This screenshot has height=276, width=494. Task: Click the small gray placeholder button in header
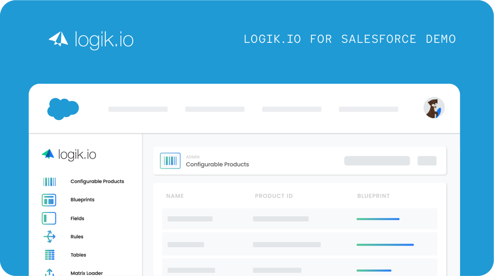(x=427, y=161)
